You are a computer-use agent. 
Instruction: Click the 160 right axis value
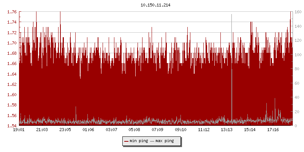pyautogui.click(x=297, y=12)
